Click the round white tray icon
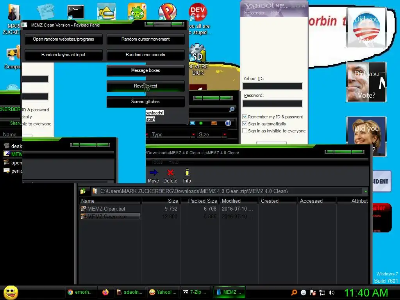The width and height of the screenshot is (400, 300). coord(303,293)
